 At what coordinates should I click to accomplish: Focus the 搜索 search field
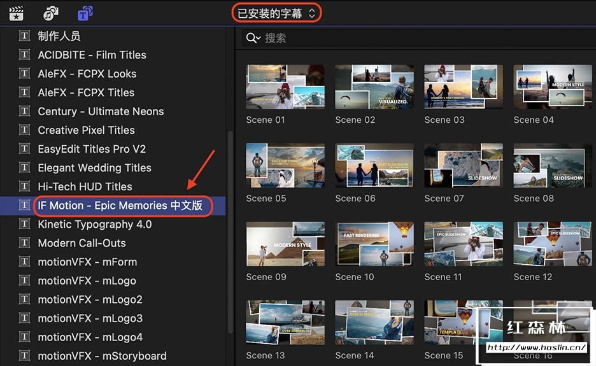point(418,38)
